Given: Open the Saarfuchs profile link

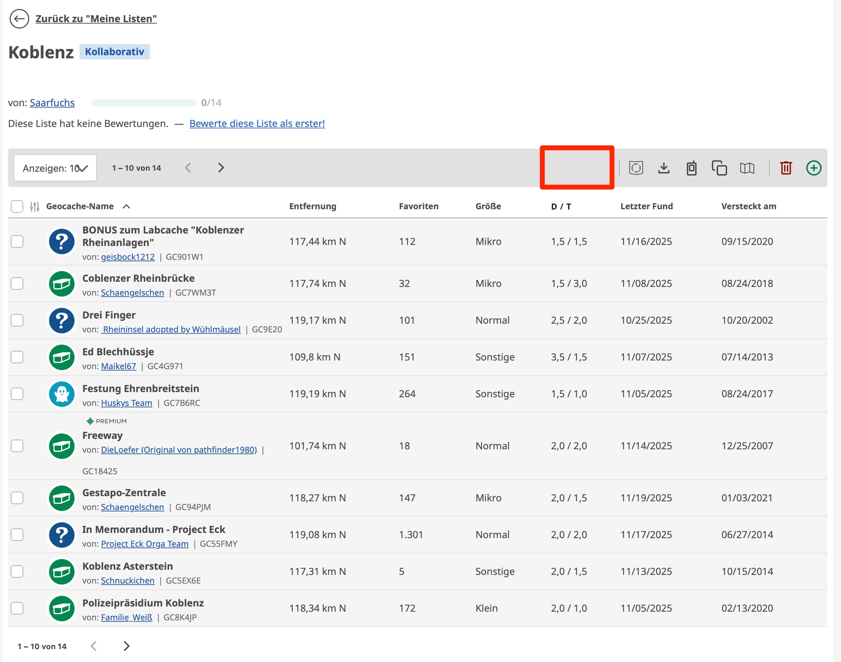Looking at the screenshot, I should (x=52, y=103).
